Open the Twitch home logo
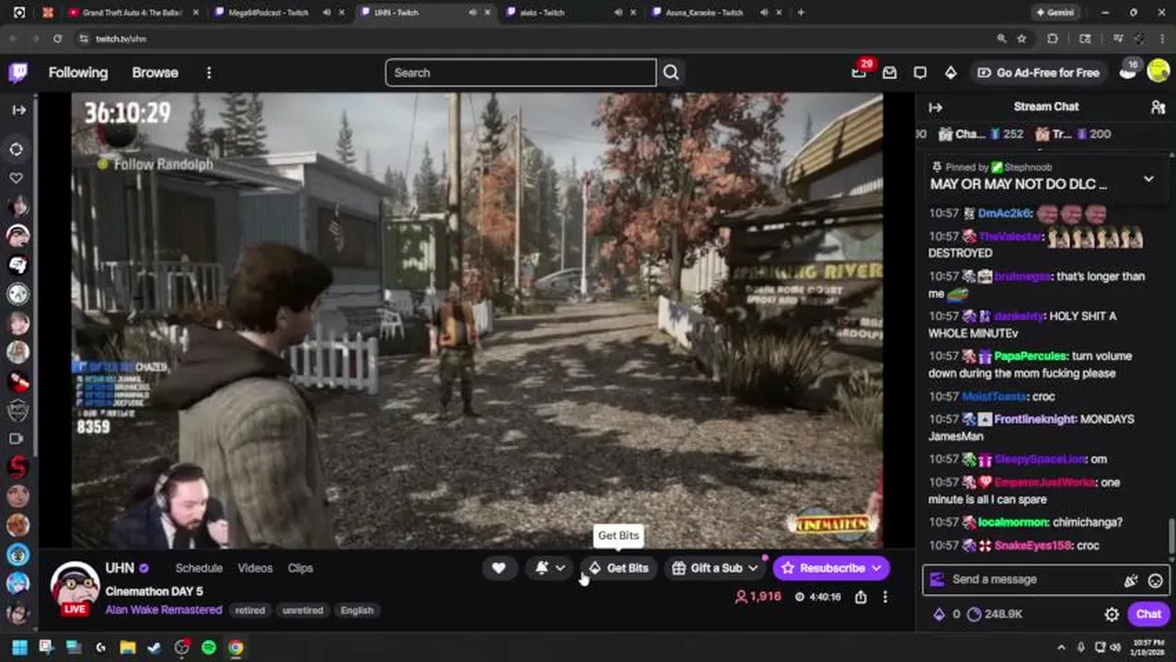The height and width of the screenshot is (662, 1176). click(x=18, y=73)
